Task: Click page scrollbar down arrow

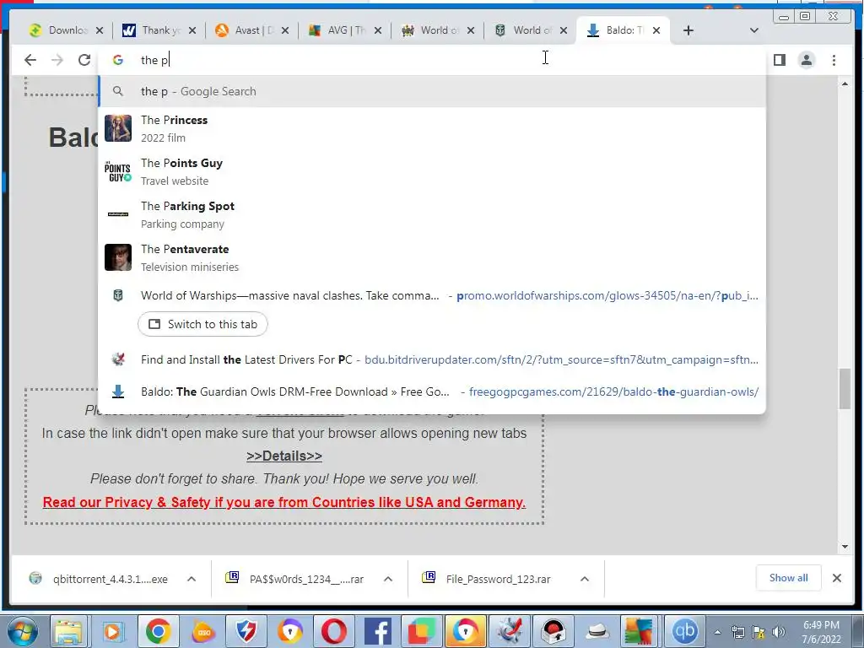Action: pyautogui.click(x=845, y=547)
